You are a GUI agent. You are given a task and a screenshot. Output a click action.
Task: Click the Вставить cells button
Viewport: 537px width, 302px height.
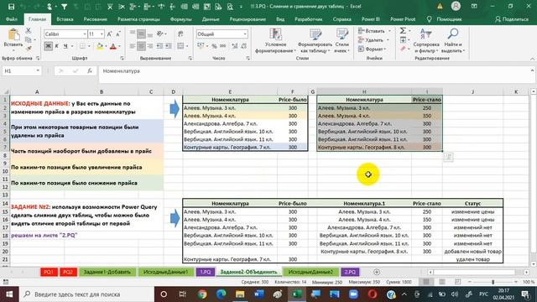pos(374,31)
